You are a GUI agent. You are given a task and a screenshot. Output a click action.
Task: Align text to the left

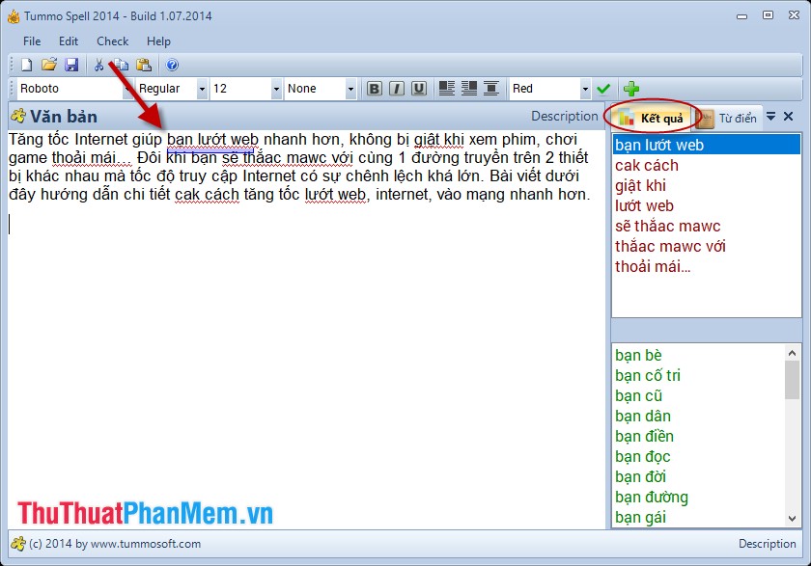[447, 89]
